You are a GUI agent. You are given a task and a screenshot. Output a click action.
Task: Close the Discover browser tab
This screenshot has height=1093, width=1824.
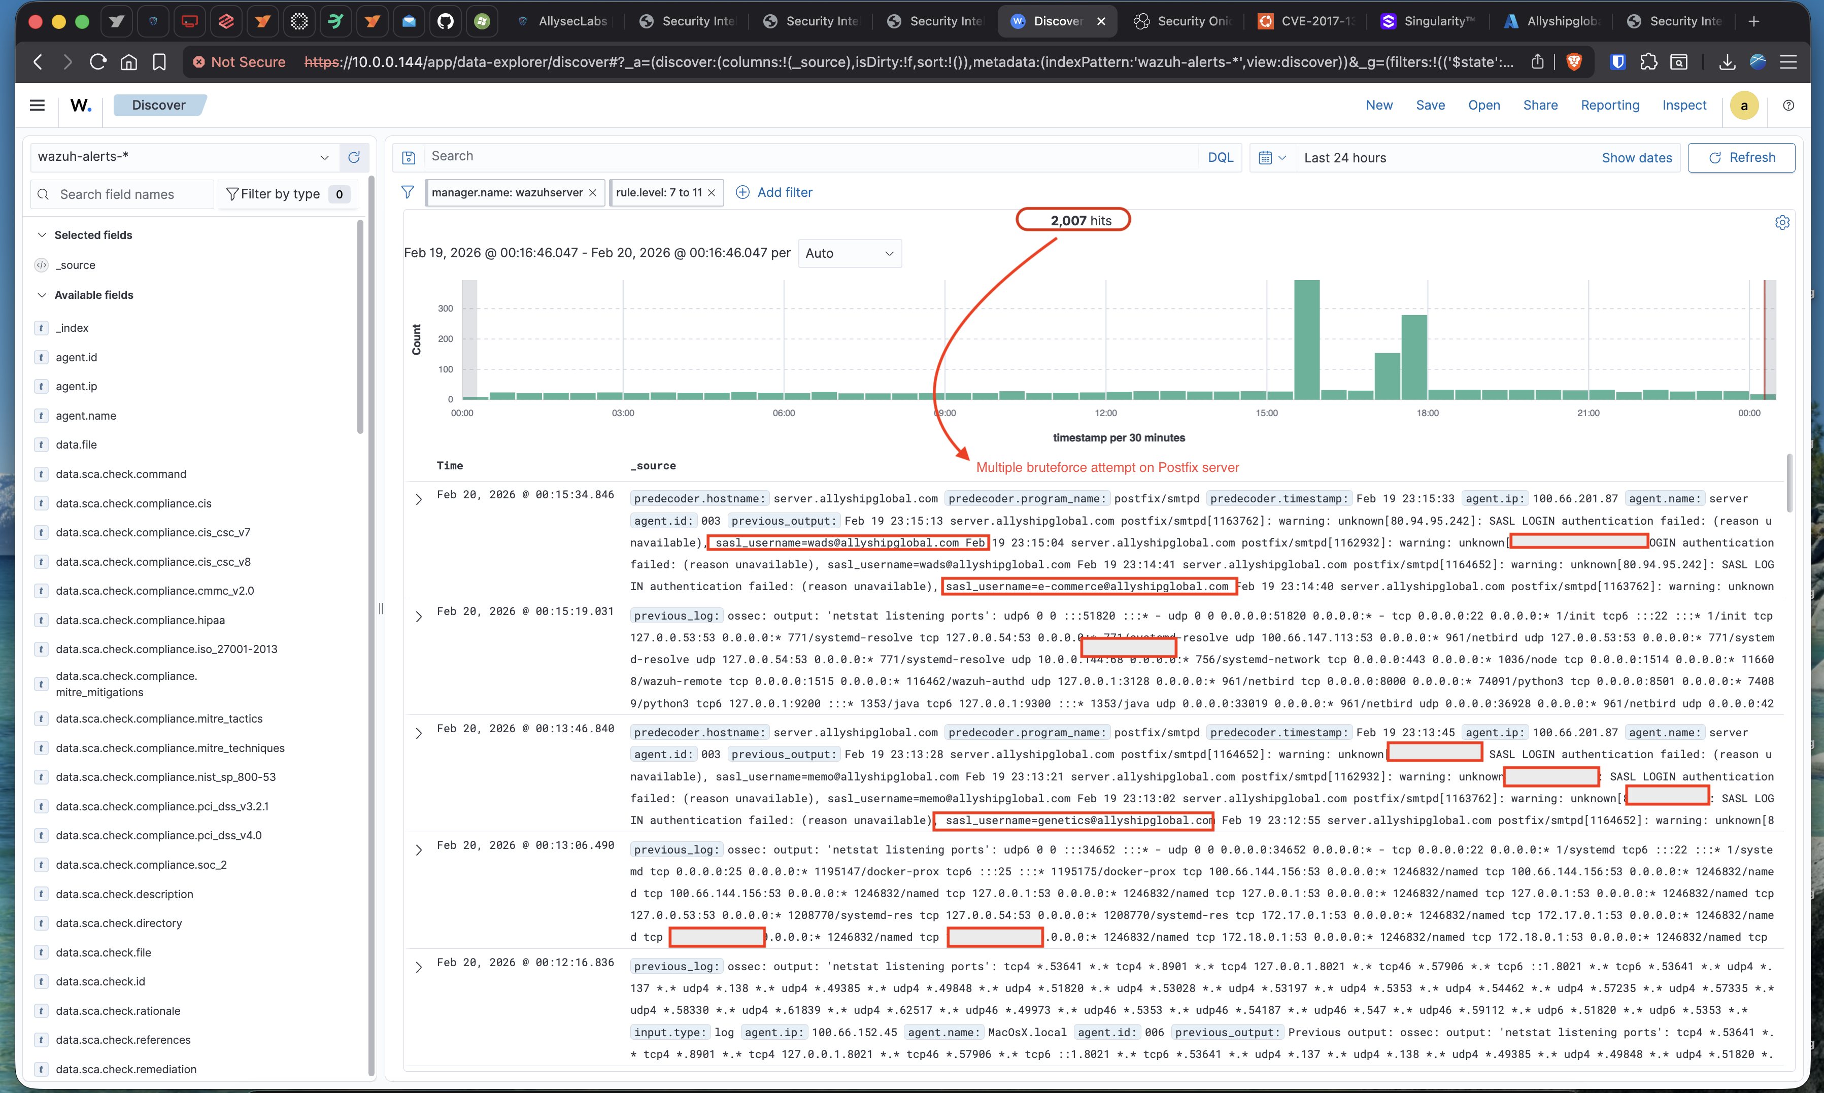pyautogui.click(x=1101, y=21)
